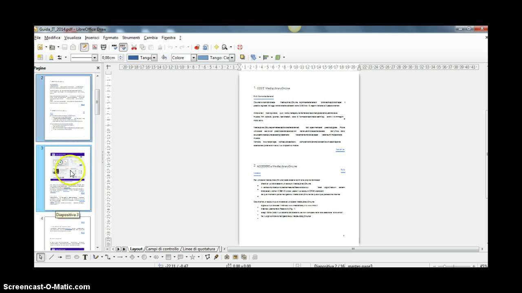Screen dimensions: 522x293
Task: Open the Inserisci menu
Action: tap(92, 37)
